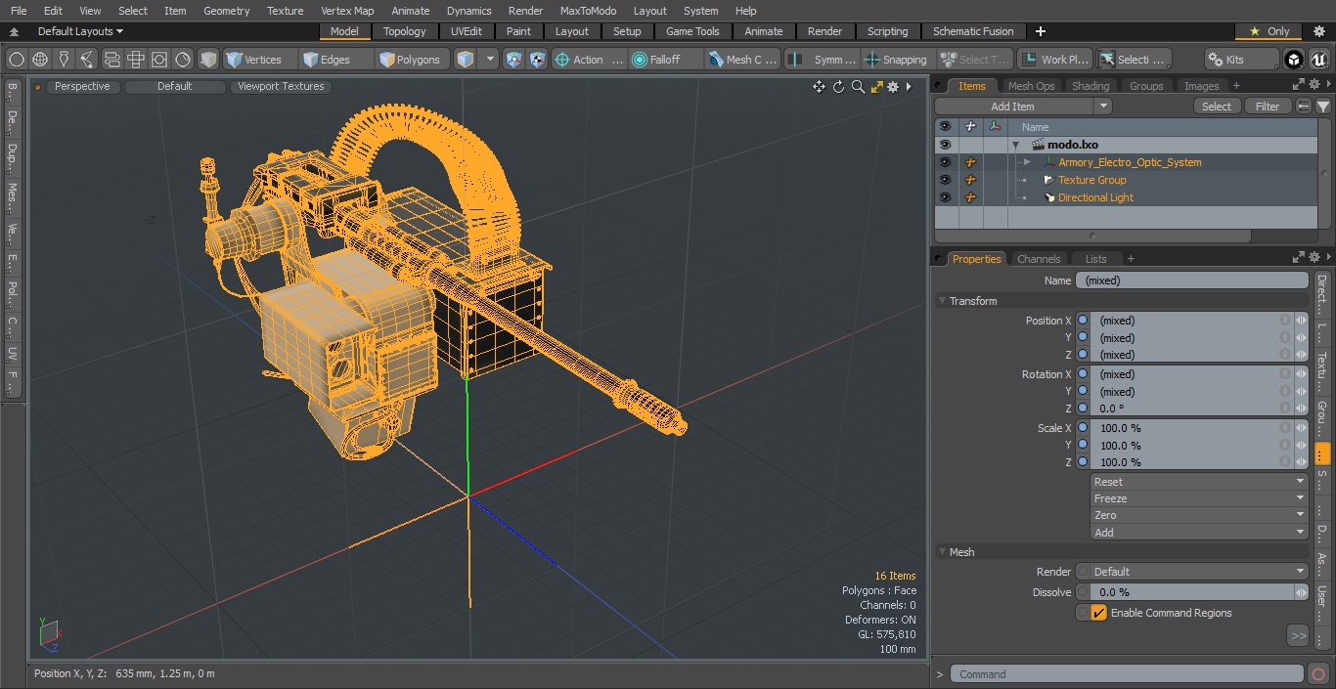This screenshot has height=689, width=1336.
Task: Click the viewport rotate icon
Action: (838, 87)
